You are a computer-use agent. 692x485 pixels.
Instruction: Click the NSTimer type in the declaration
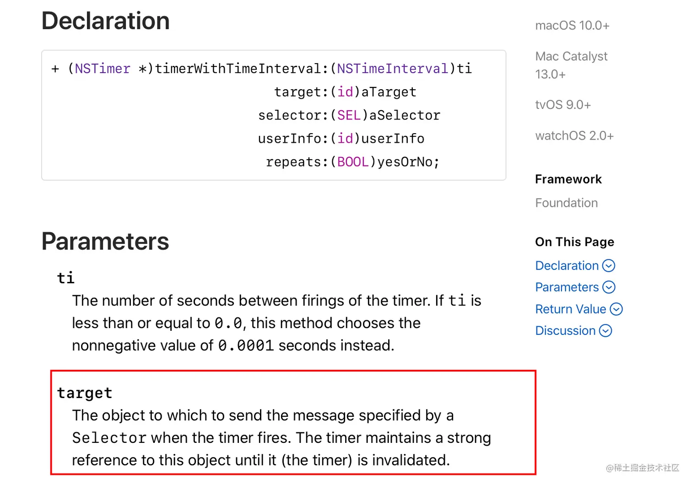coord(103,69)
